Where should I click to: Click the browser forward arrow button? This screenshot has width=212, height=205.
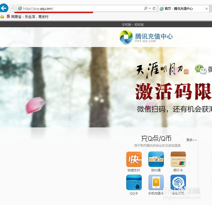click(13, 8)
